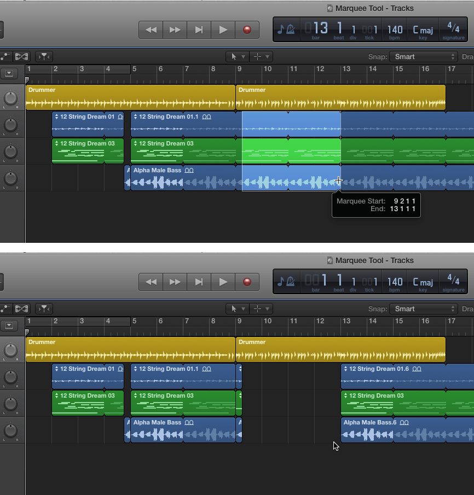Image resolution: width=474 pixels, height=495 pixels.
Task: Click the C maj key in top LCD
Action: coord(423,30)
